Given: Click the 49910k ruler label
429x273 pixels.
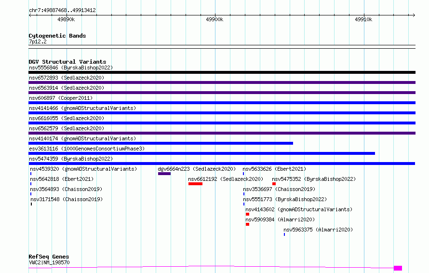Looking at the screenshot, I should point(363,19).
